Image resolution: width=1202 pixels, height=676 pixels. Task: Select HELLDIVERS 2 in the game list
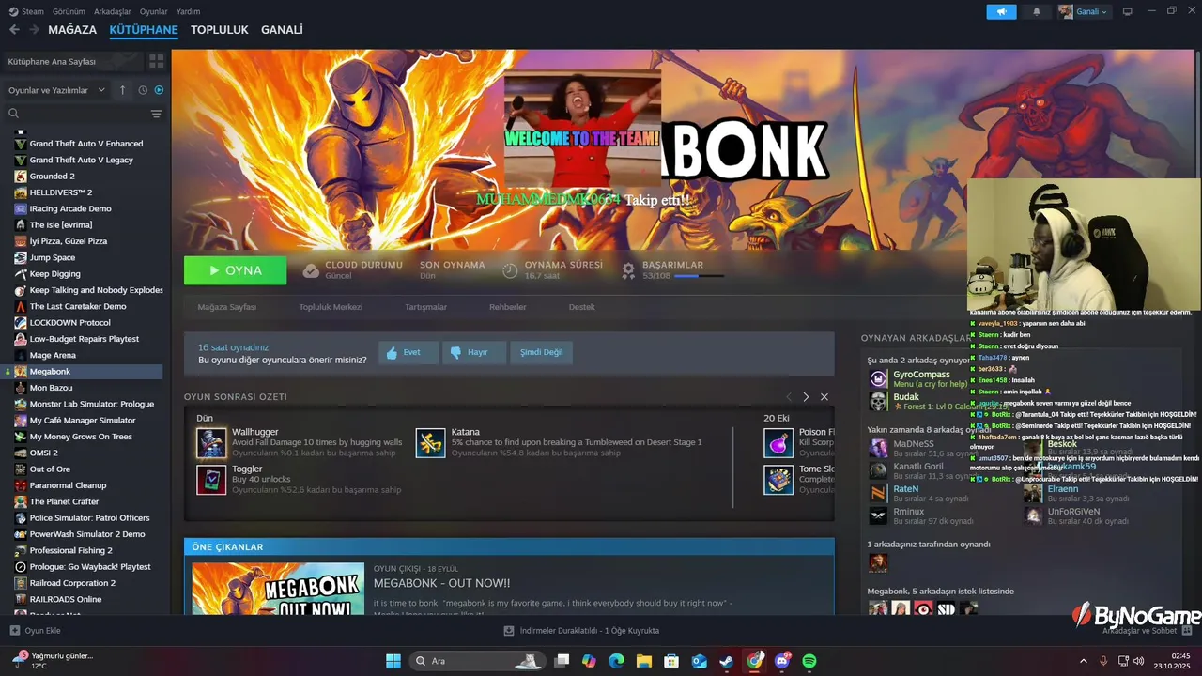click(x=83, y=192)
